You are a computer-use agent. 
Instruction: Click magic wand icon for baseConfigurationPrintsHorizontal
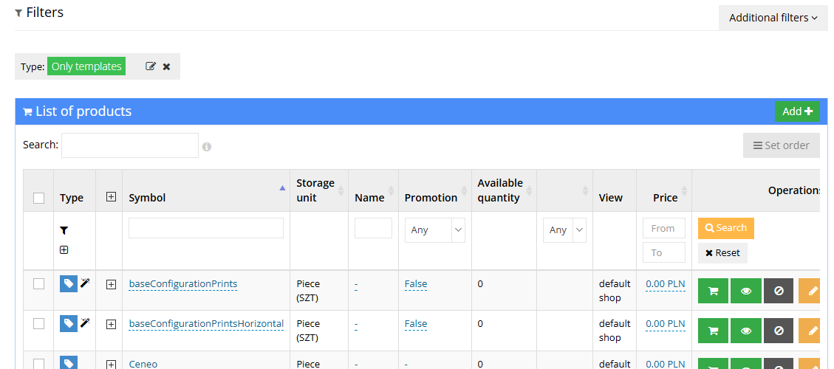[85, 323]
